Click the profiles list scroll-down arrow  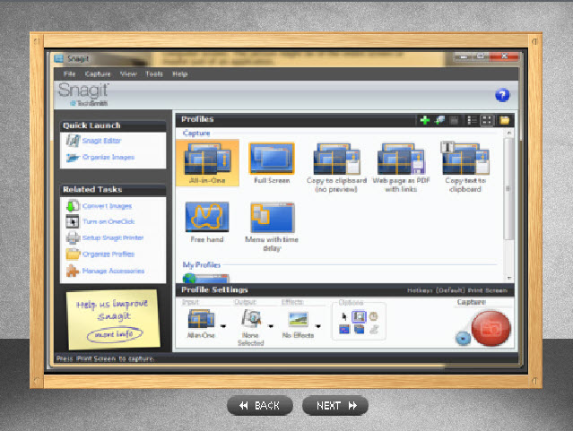(x=508, y=279)
